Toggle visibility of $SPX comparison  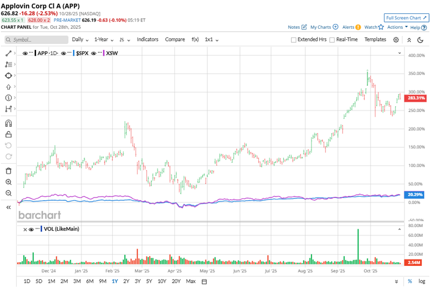(63, 53)
